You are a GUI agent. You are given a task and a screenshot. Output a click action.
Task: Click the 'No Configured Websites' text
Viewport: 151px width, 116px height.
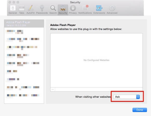(96, 60)
